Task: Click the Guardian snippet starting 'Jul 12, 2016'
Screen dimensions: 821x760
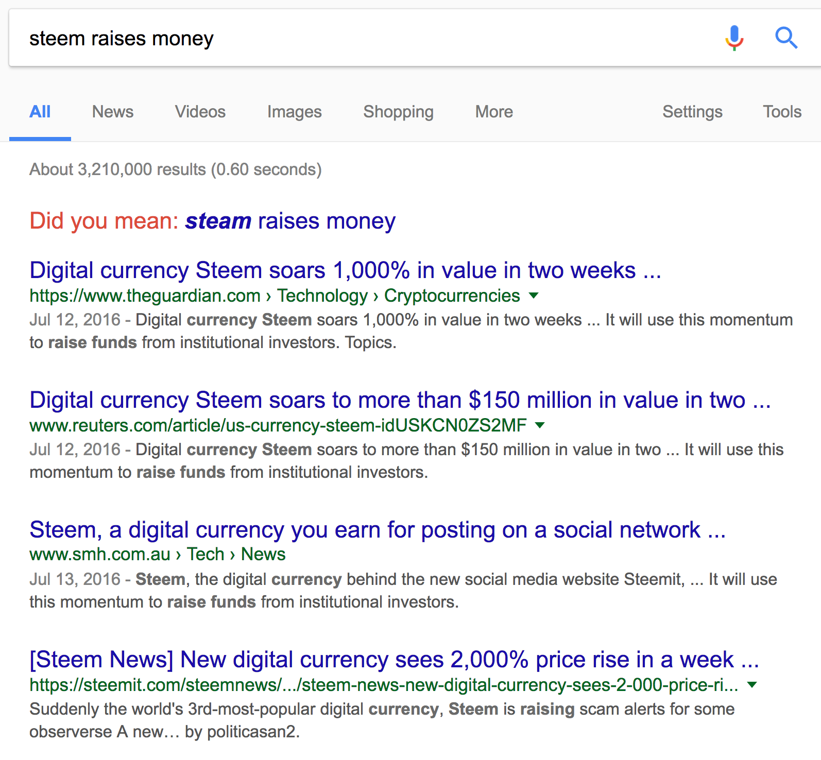Action: pyautogui.click(x=411, y=331)
